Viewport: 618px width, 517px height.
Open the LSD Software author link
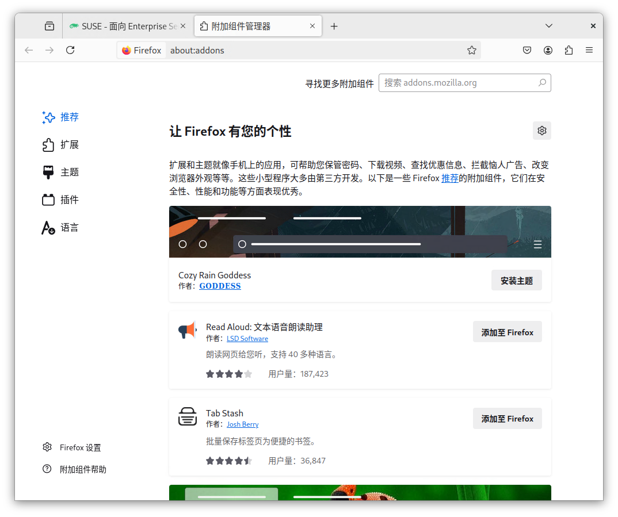(247, 338)
